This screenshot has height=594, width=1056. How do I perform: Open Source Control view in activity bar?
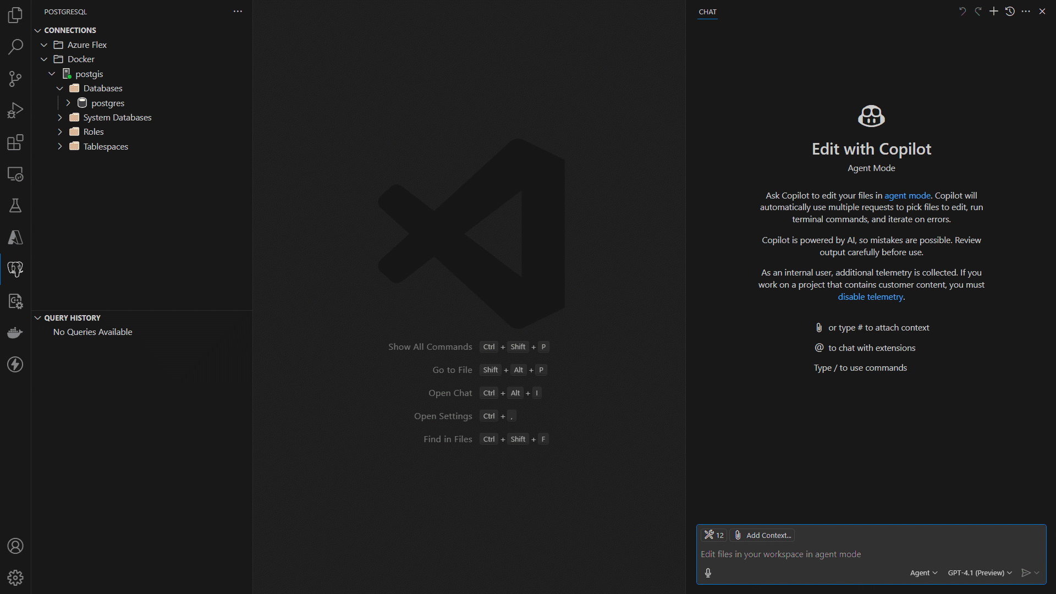[15, 79]
